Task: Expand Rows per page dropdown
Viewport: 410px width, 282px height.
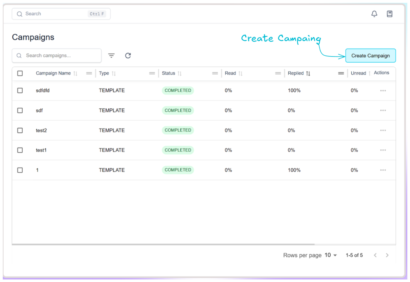Action: click(x=331, y=255)
